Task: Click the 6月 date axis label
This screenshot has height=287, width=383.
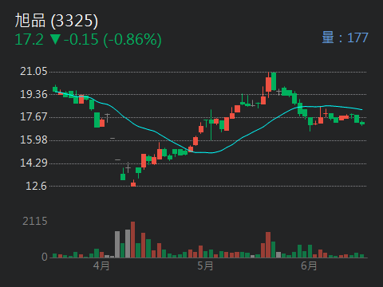Action: point(309,265)
